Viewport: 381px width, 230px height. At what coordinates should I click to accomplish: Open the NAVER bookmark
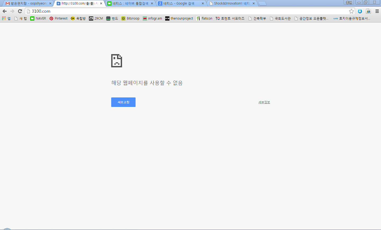click(38, 18)
